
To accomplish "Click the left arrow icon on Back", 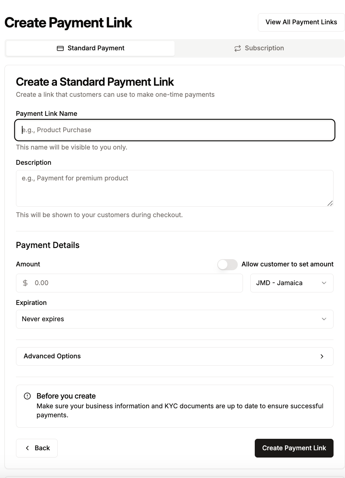I will tap(27, 448).
